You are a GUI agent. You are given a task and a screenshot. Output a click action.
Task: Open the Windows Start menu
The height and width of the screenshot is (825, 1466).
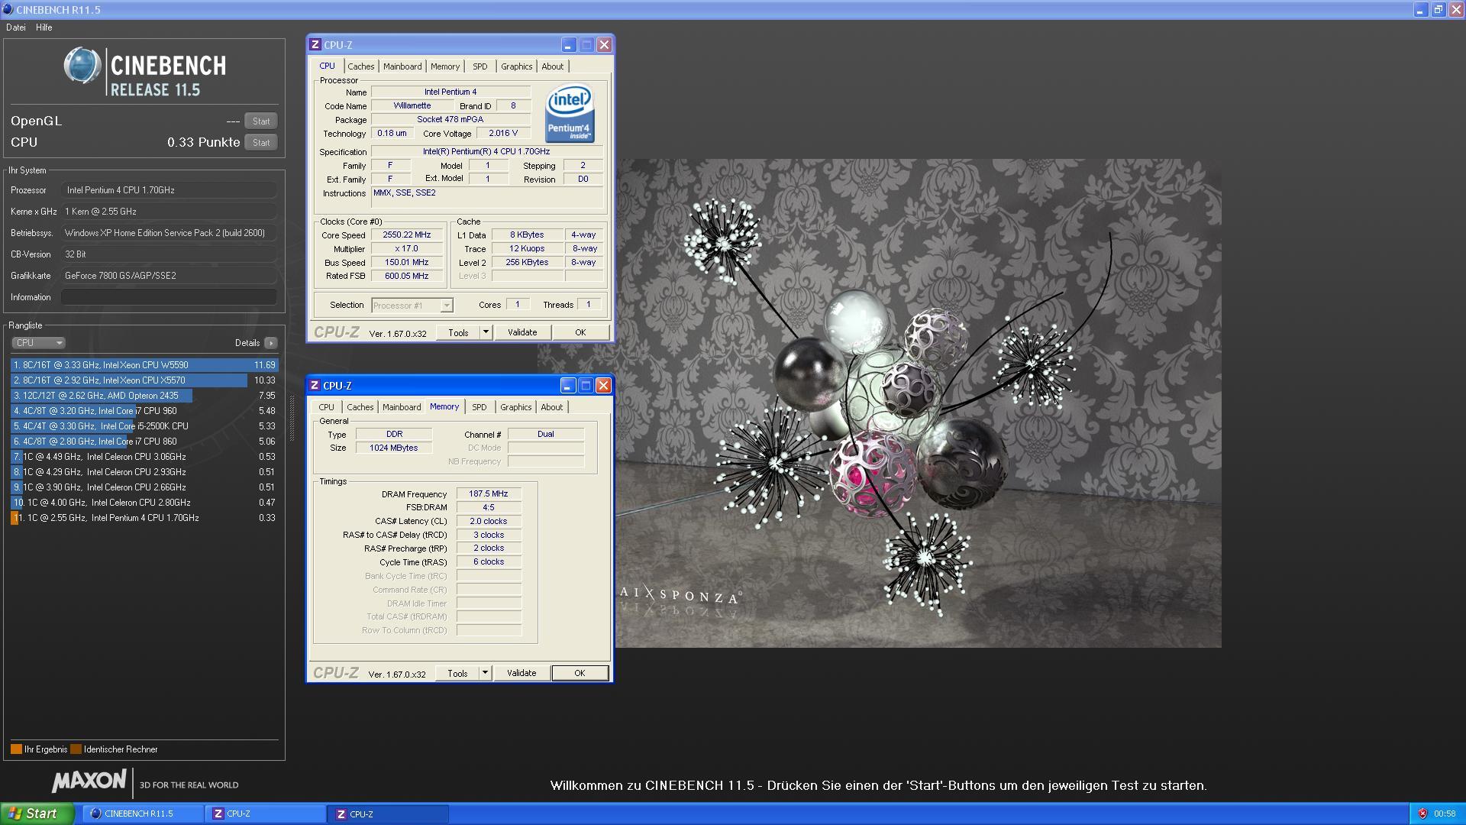click(37, 814)
